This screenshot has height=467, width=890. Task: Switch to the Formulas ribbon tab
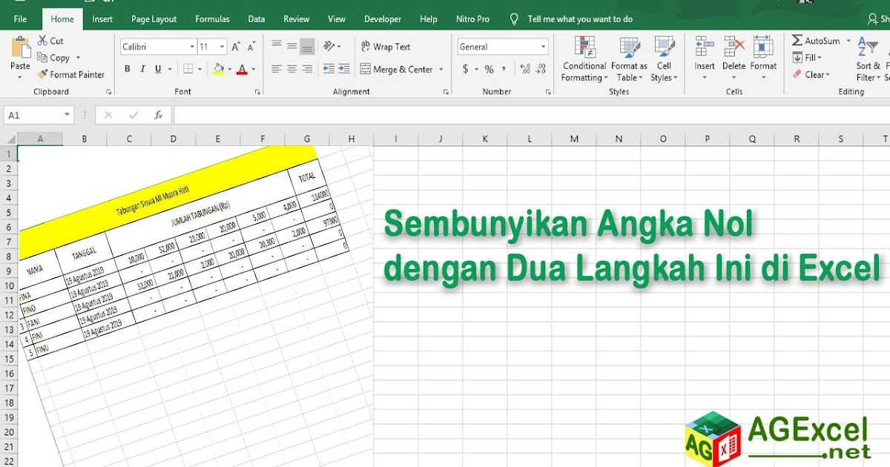tap(212, 19)
